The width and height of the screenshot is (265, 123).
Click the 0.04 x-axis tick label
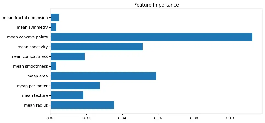click(x=122, y=119)
